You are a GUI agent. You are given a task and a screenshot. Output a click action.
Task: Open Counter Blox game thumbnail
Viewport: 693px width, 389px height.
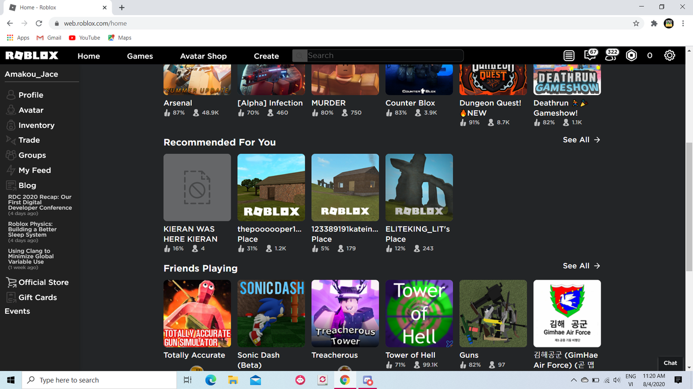(419, 80)
